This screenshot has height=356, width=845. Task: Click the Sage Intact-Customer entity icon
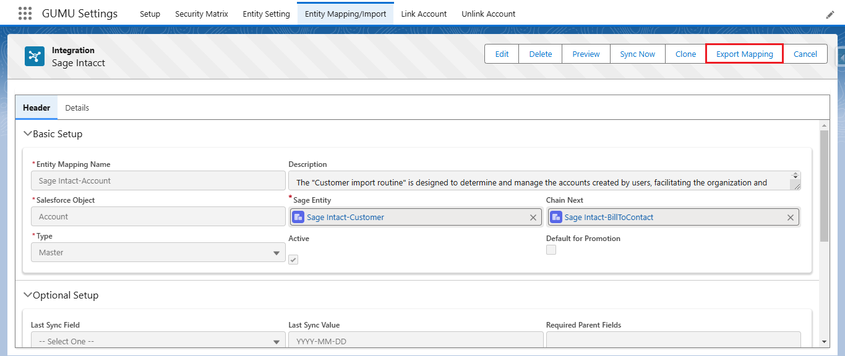click(298, 217)
